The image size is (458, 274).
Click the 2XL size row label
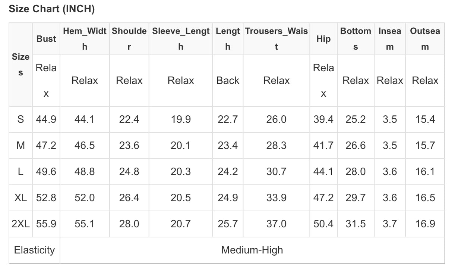point(21,224)
